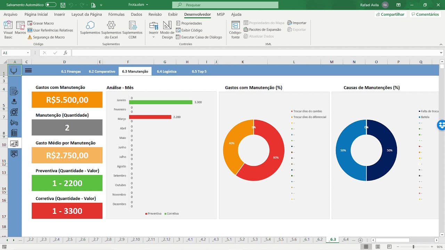Click the logo icon in cell A1

point(14,71)
